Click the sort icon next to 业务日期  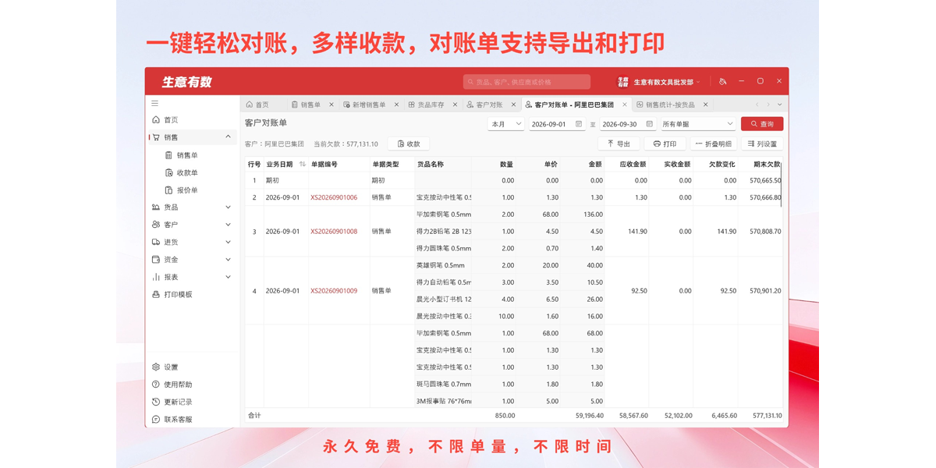[x=302, y=165]
